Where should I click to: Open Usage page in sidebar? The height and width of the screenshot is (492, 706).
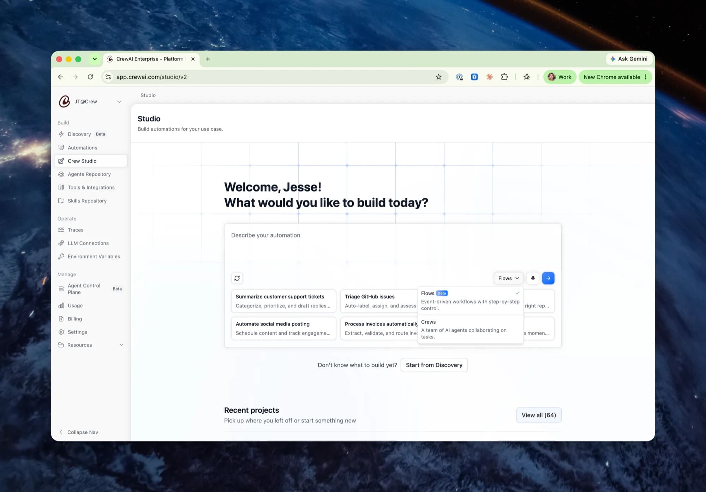[x=90, y=306]
